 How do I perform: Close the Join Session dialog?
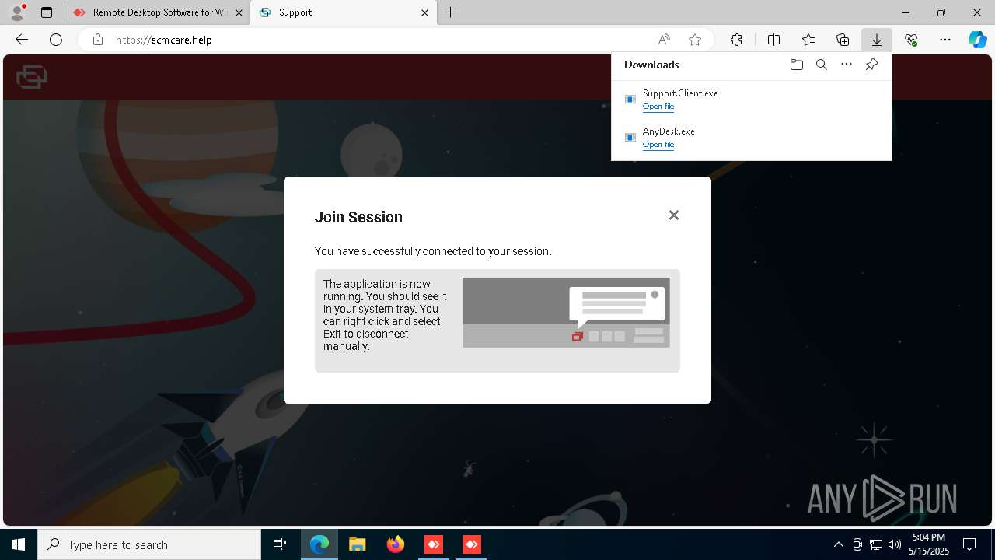coord(674,215)
